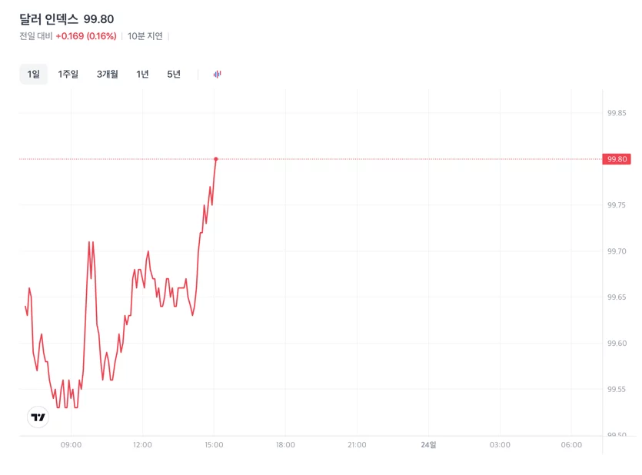The image size is (642, 475).
Task: Select the 1일 time range tab
Action: [34, 74]
